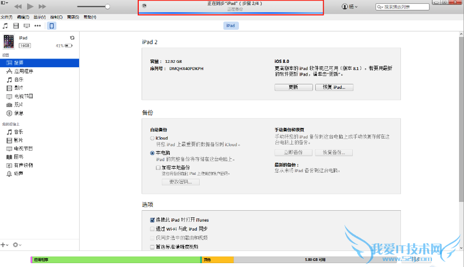The height and width of the screenshot is (267, 464).
Task: Select 有声读物 in the sidebar
Action: tap(39, 165)
